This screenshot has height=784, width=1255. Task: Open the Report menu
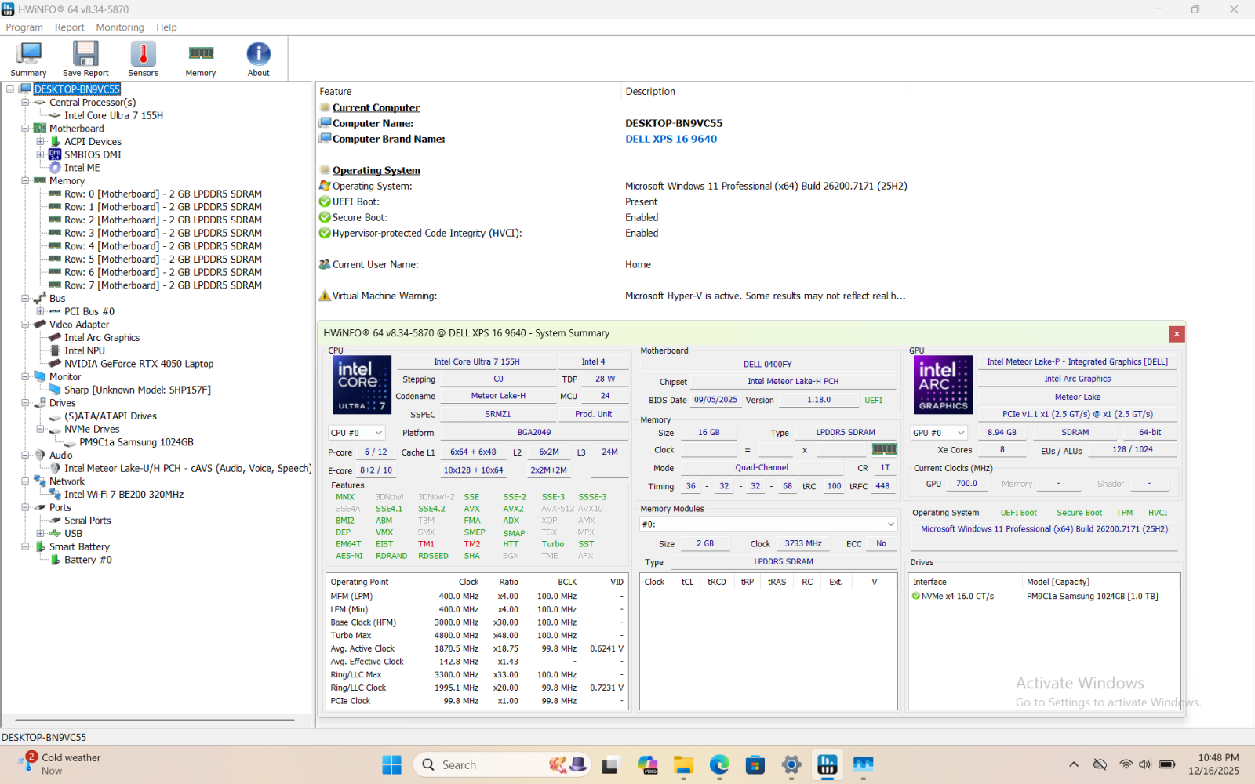69,27
